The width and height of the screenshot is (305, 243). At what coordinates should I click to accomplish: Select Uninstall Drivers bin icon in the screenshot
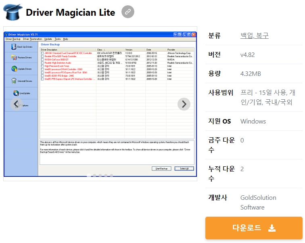(x=14, y=81)
